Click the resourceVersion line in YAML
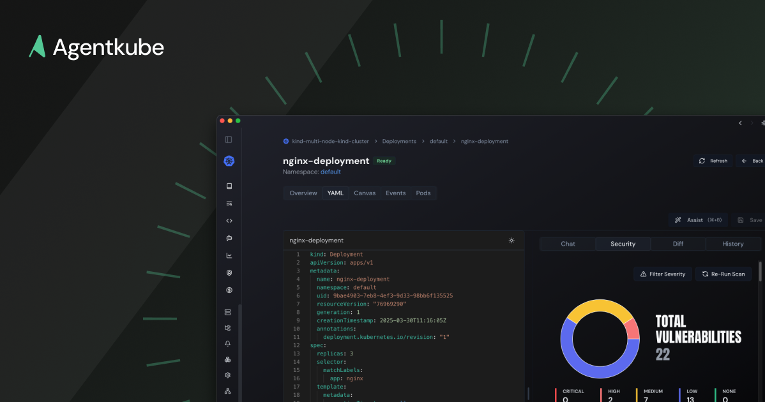The height and width of the screenshot is (402, 765). (x=361, y=304)
